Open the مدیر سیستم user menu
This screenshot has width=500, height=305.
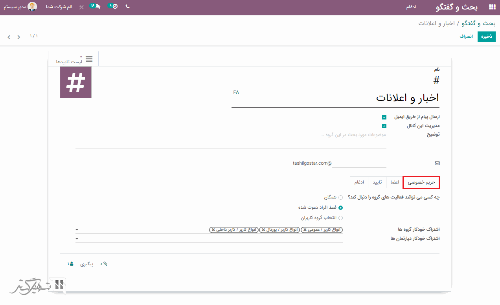click(20, 7)
